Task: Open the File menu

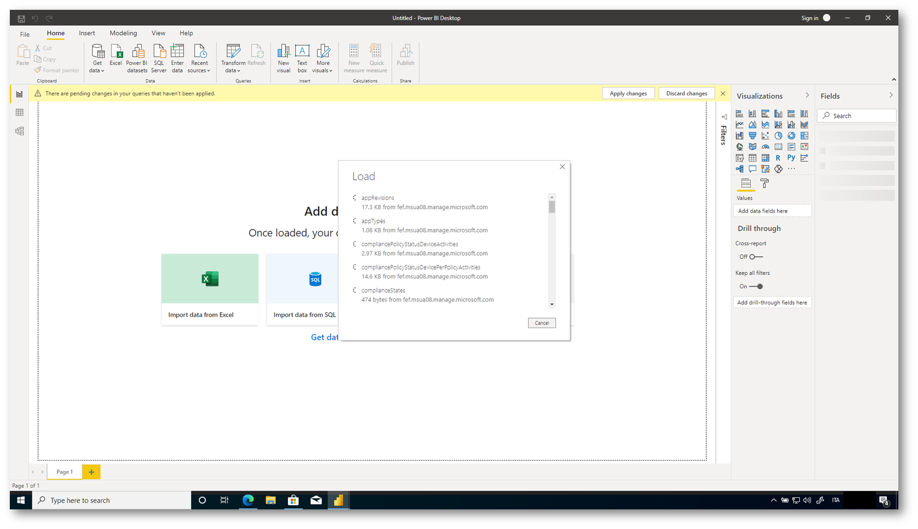Action: click(25, 34)
